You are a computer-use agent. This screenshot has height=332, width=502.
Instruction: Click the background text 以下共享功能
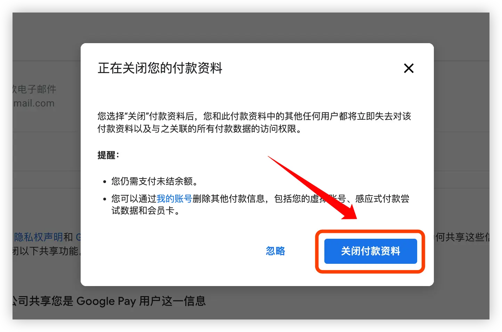coord(49,251)
